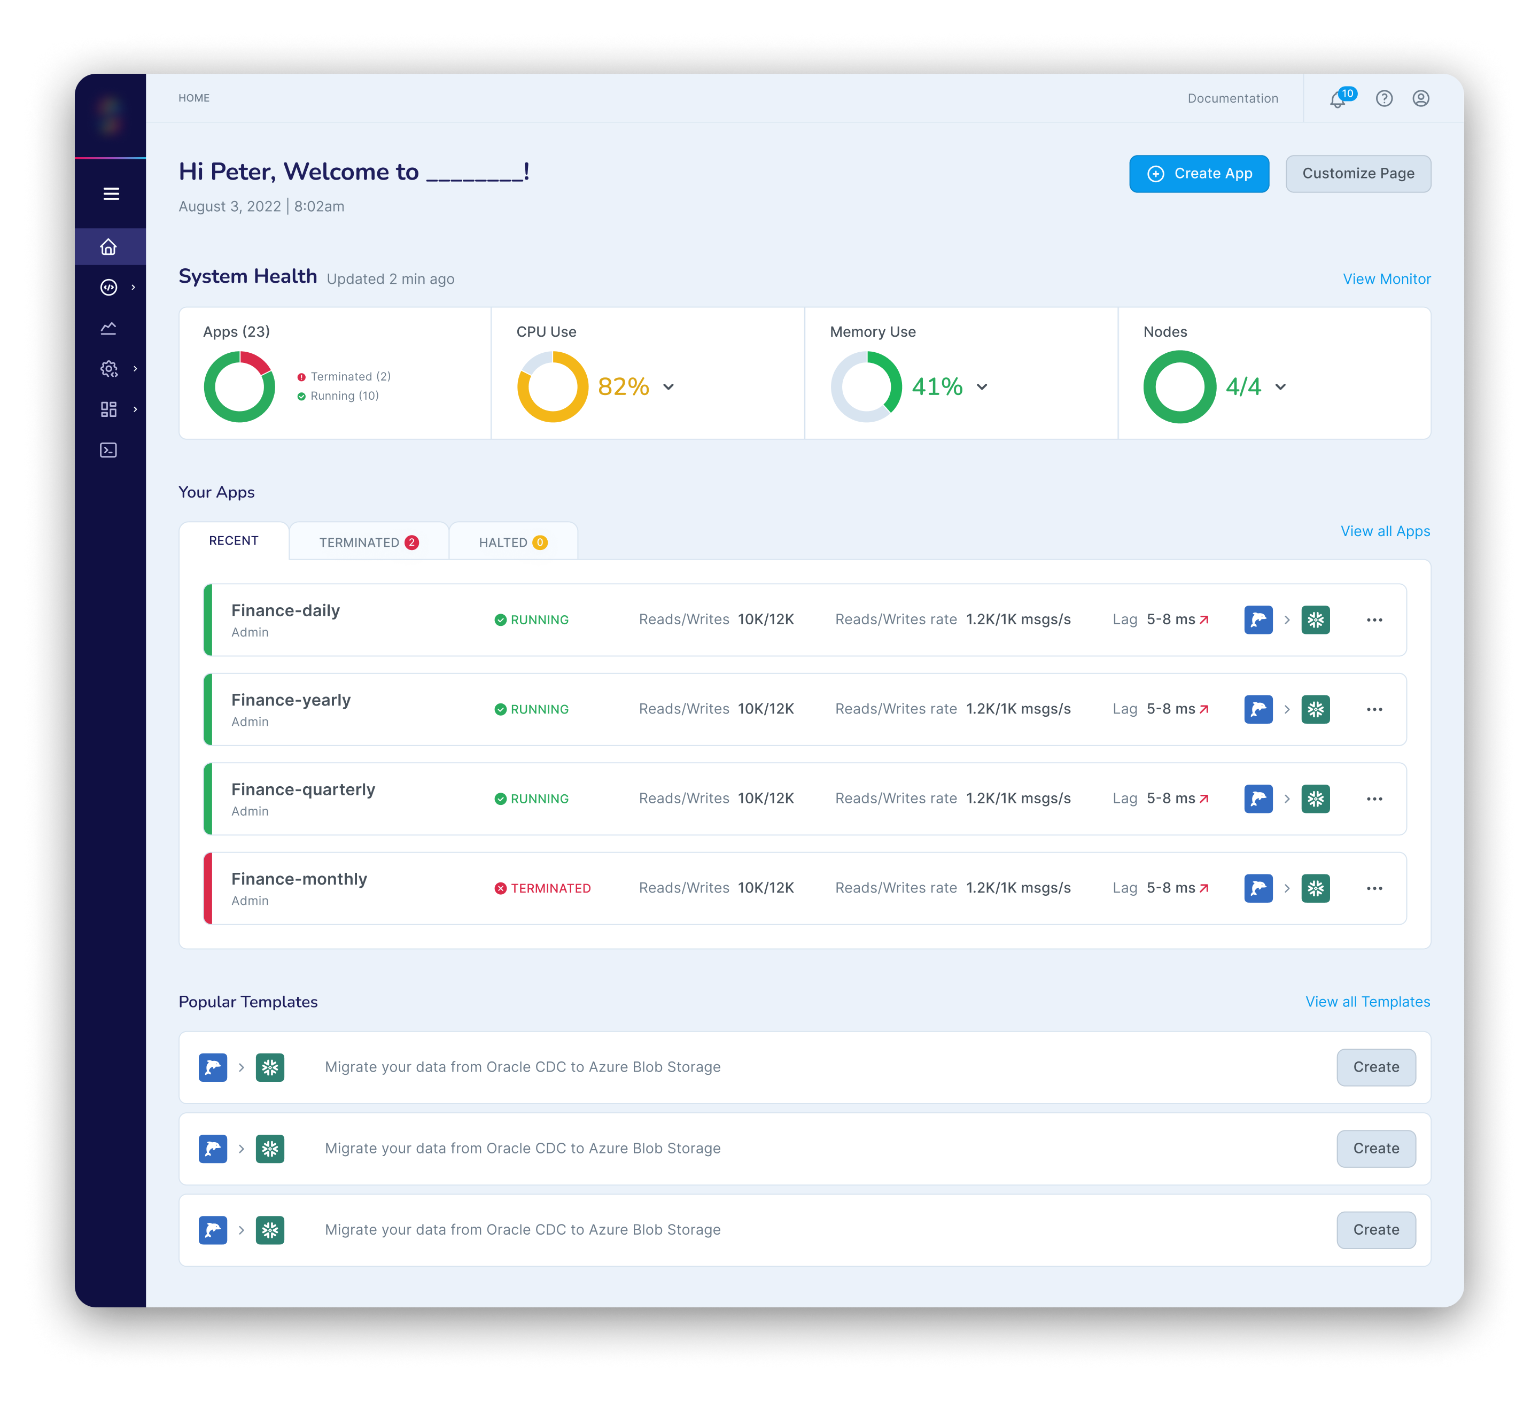The height and width of the screenshot is (1426, 1539).
Task: Click Create on the first template
Action: tap(1375, 1067)
